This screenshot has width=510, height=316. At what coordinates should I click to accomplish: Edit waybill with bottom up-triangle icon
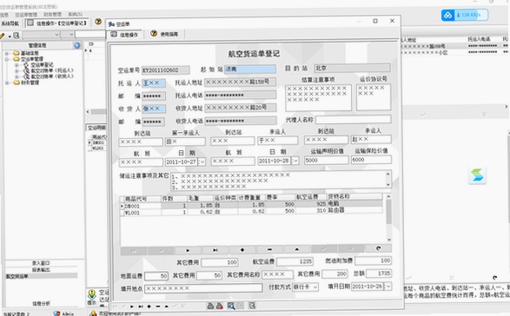[x=166, y=306]
